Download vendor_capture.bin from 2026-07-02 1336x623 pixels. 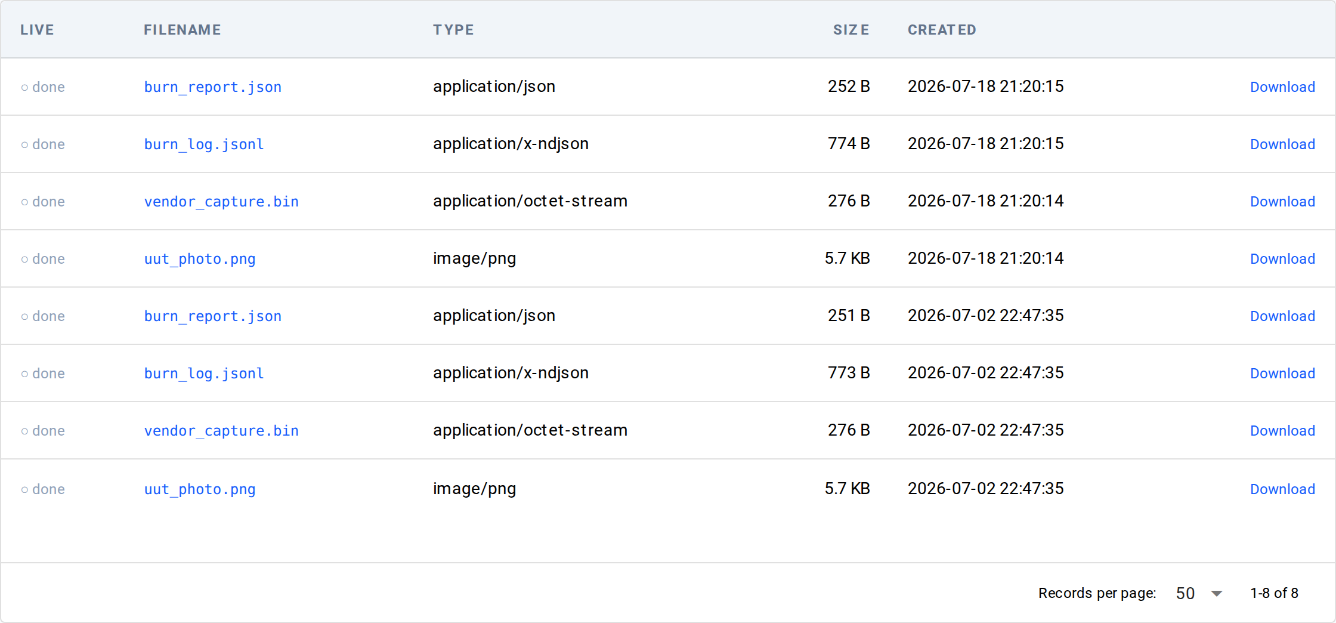[1282, 431]
